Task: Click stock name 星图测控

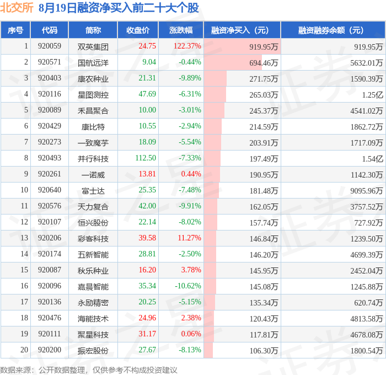Action: click(93, 94)
